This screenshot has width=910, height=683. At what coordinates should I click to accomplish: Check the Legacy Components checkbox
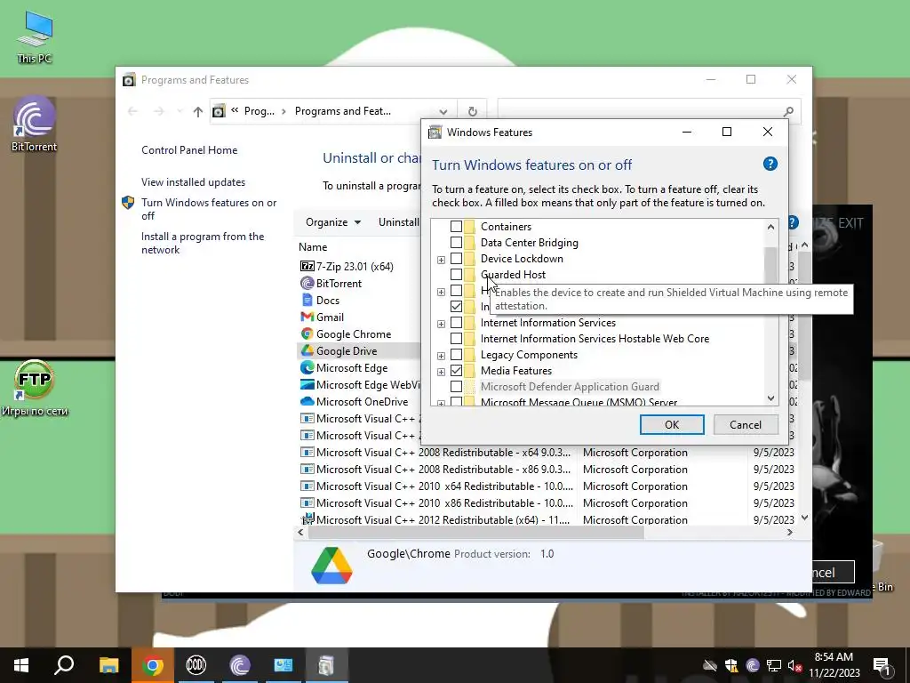[456, 355]
